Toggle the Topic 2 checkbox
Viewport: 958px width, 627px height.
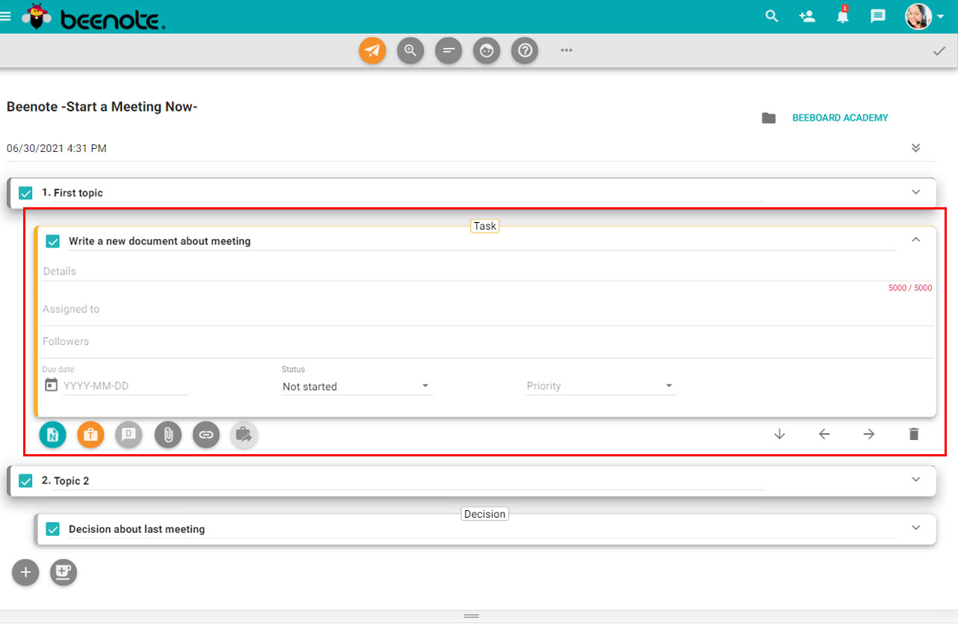(25, 481)
